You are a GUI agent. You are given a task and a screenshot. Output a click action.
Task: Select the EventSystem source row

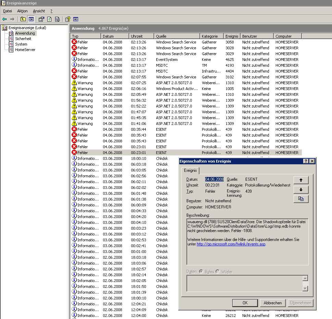[x=186, y=60]
